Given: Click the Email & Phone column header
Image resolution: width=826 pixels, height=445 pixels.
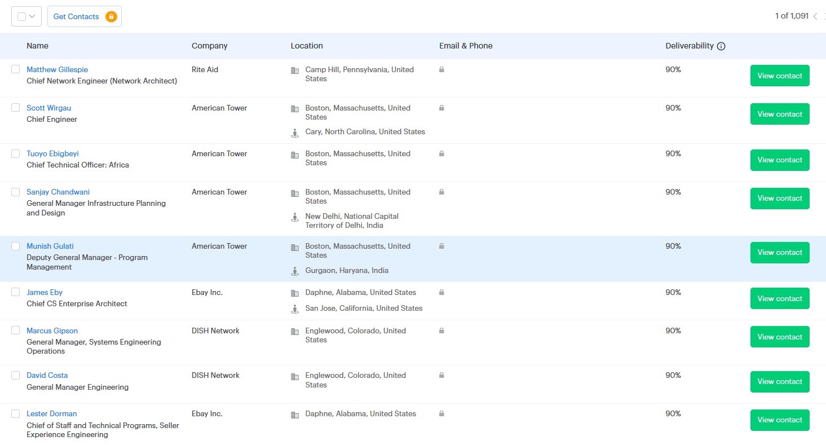Looking at the screenshot, I should [466, 46].
